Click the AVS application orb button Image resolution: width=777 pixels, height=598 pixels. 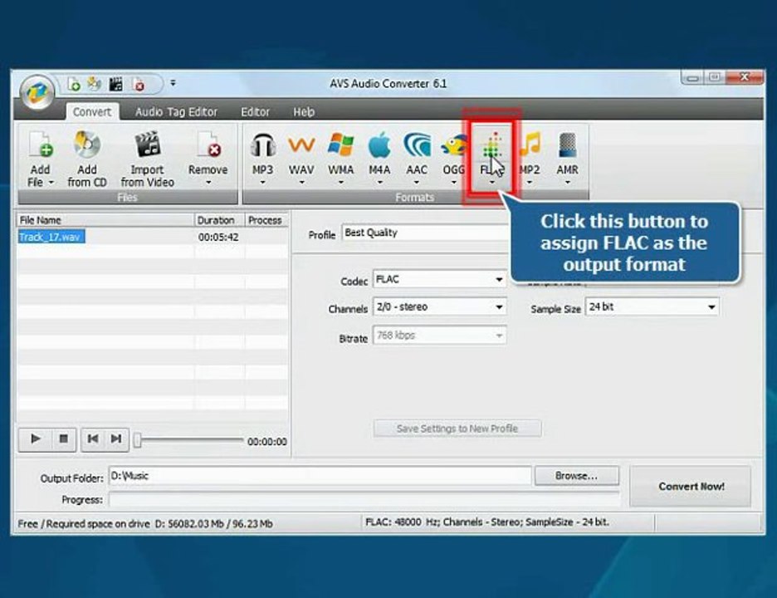[37, 93]
